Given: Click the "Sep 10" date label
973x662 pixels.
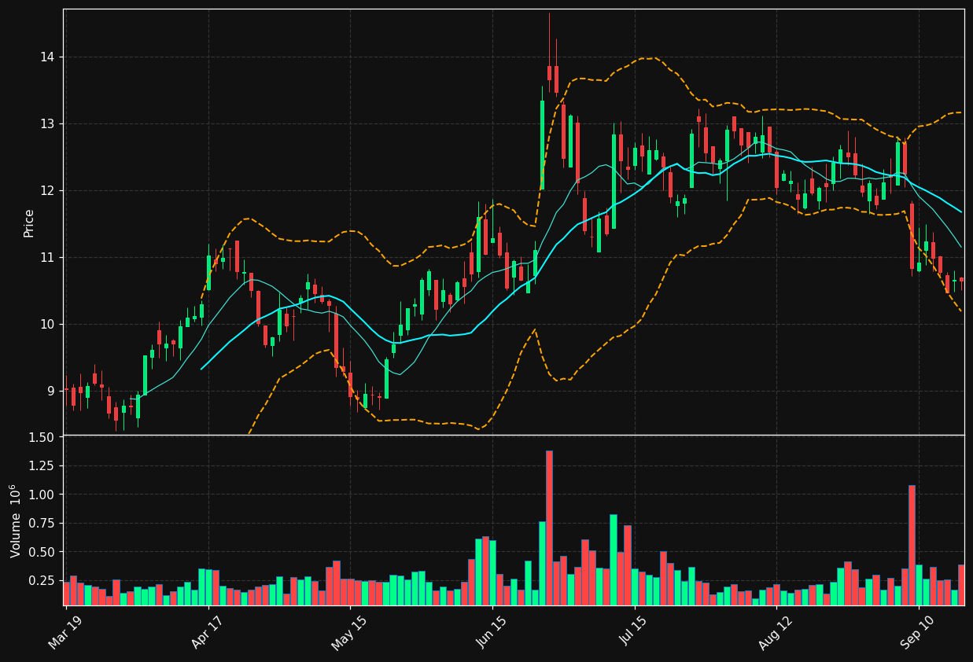Looking at the screenshot, I should [918, 633].
